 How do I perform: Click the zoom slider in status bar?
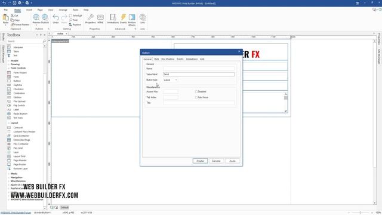[361, 213]
